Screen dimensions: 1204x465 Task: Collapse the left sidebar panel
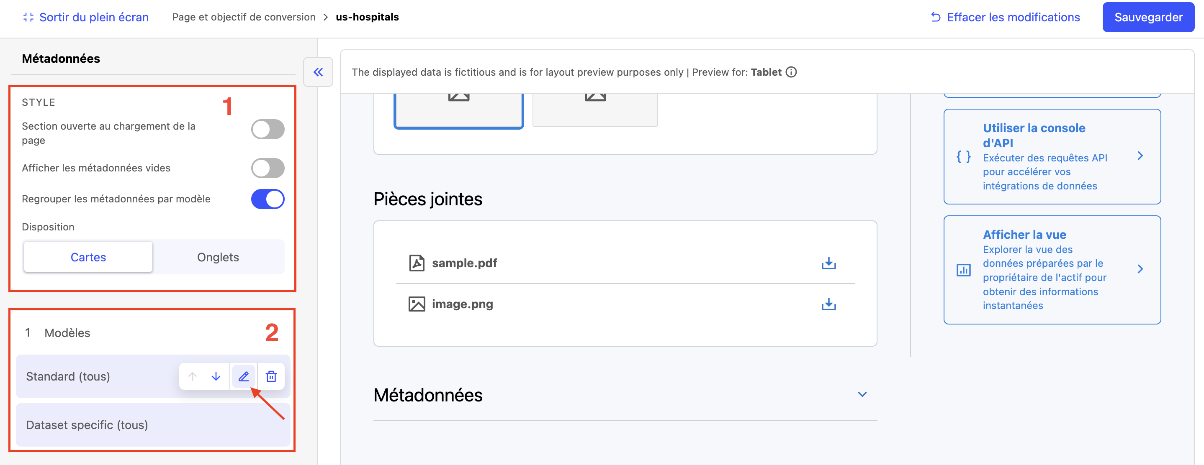[x=318, y=72]
